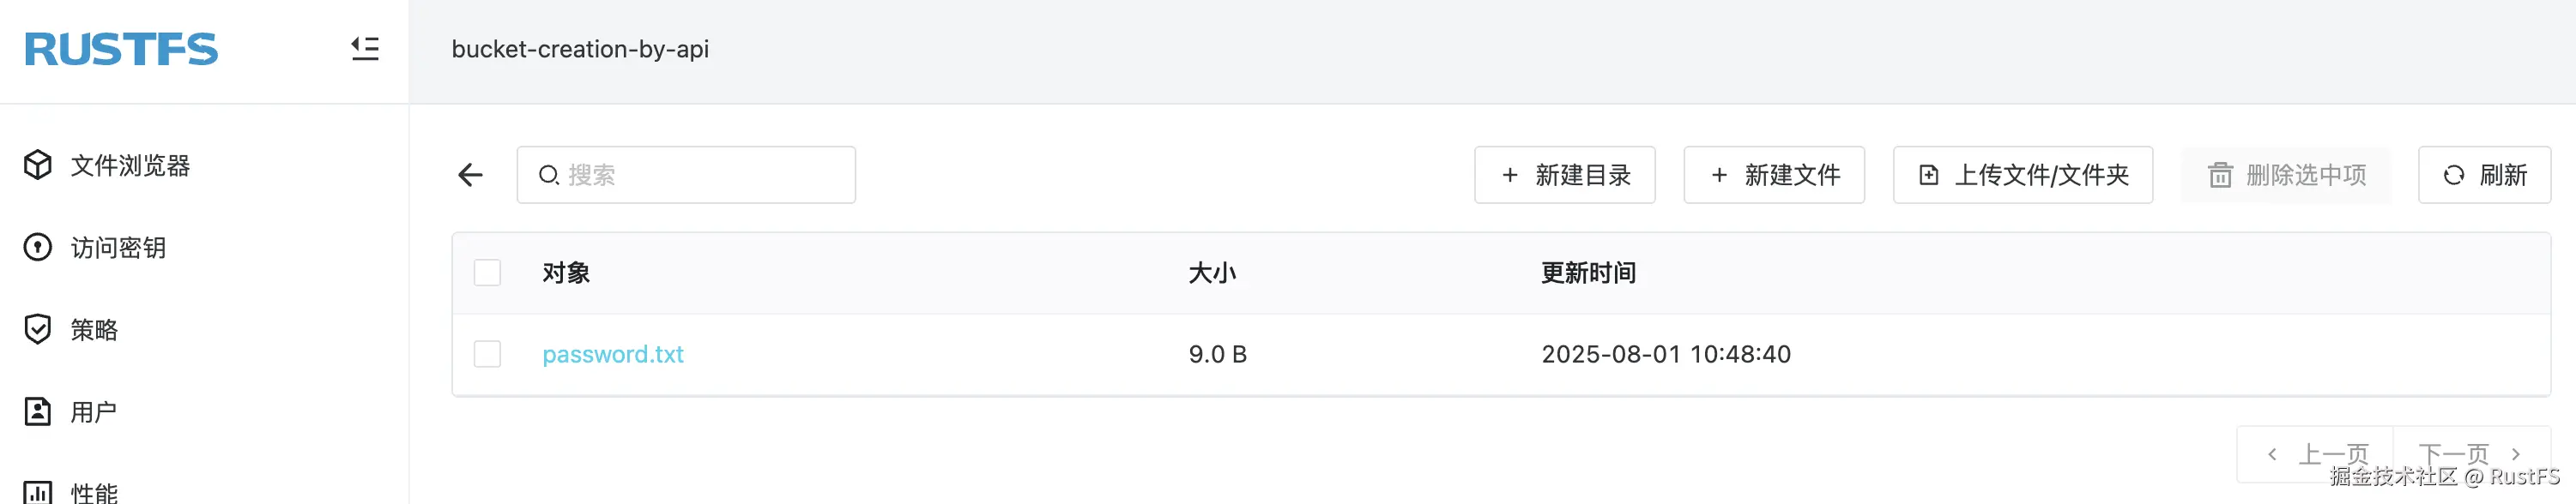This screenshot has height=504, width=2576.
Task: Select the 文件浏览器 cube icon in sidebar
Action: click(x=37, y=165)
